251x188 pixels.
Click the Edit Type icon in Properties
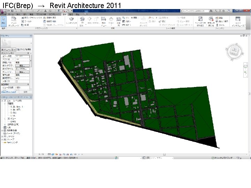click(18, 49)
